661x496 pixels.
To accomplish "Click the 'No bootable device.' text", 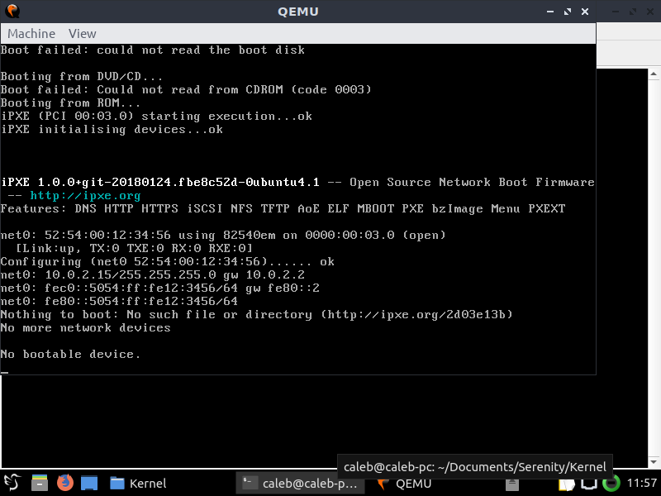I will (x=70, y=355).
